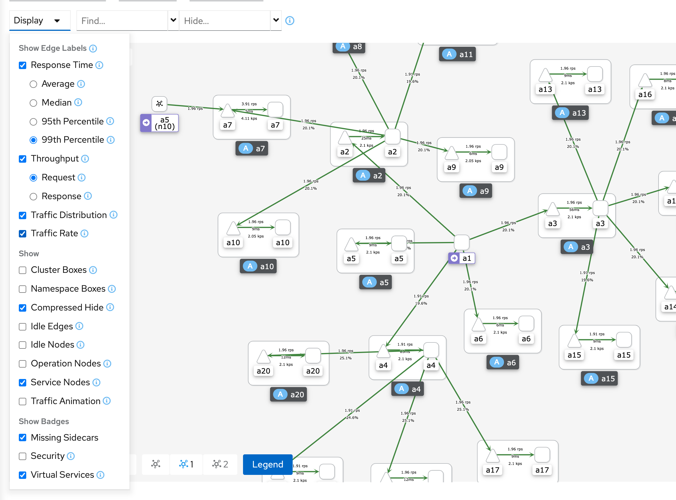Viewport: 676px width, 500px height.
Task: Click the a3 app badge
Action: (577, 247)
